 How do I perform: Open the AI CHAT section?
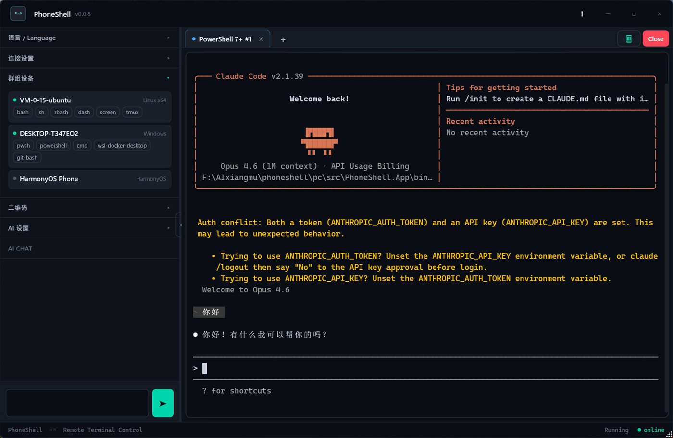click(x=89, y=249)
